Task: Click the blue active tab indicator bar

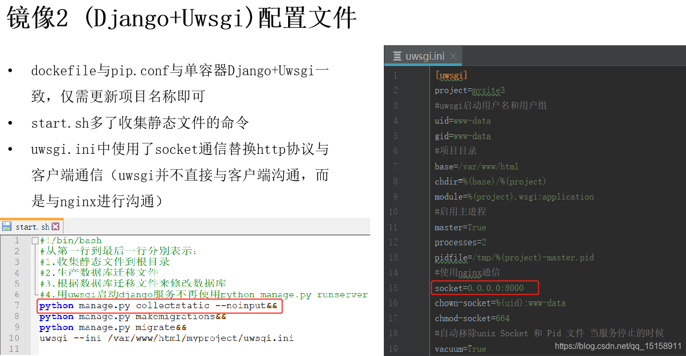Action: (x=423, y=63)
